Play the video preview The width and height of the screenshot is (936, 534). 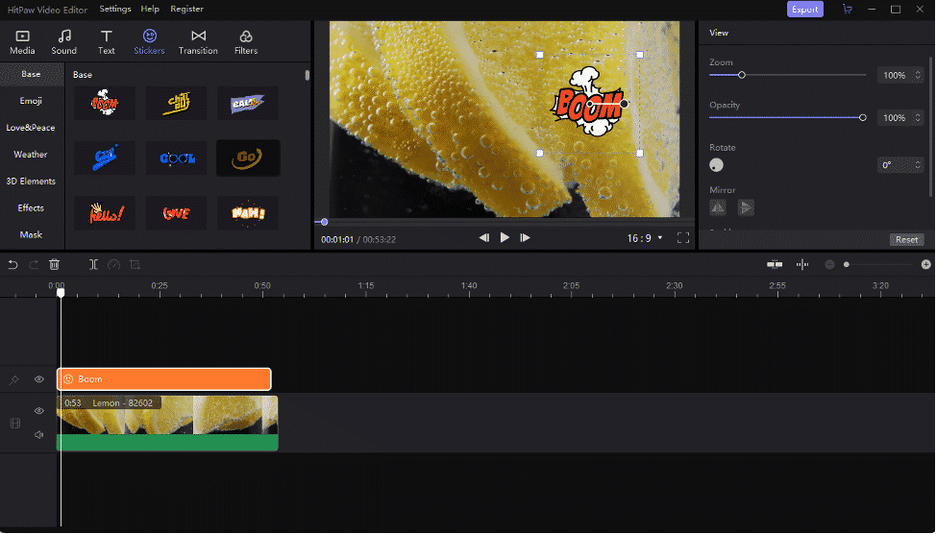(x=505, y=237)
